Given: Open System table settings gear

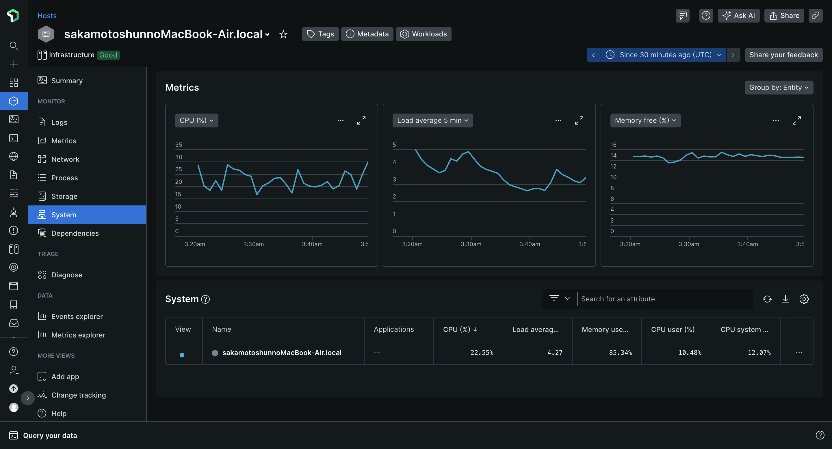Looking at the screenshot, I should (804, 299).
